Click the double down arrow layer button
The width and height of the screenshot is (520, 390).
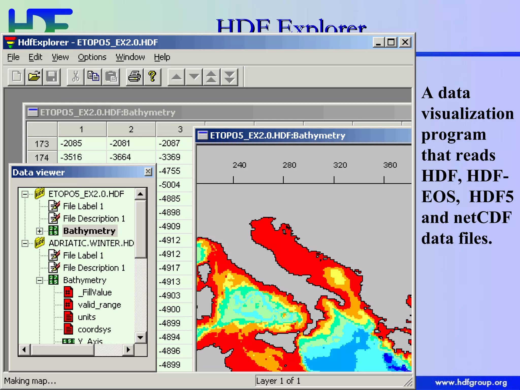(x=230, y=77)
